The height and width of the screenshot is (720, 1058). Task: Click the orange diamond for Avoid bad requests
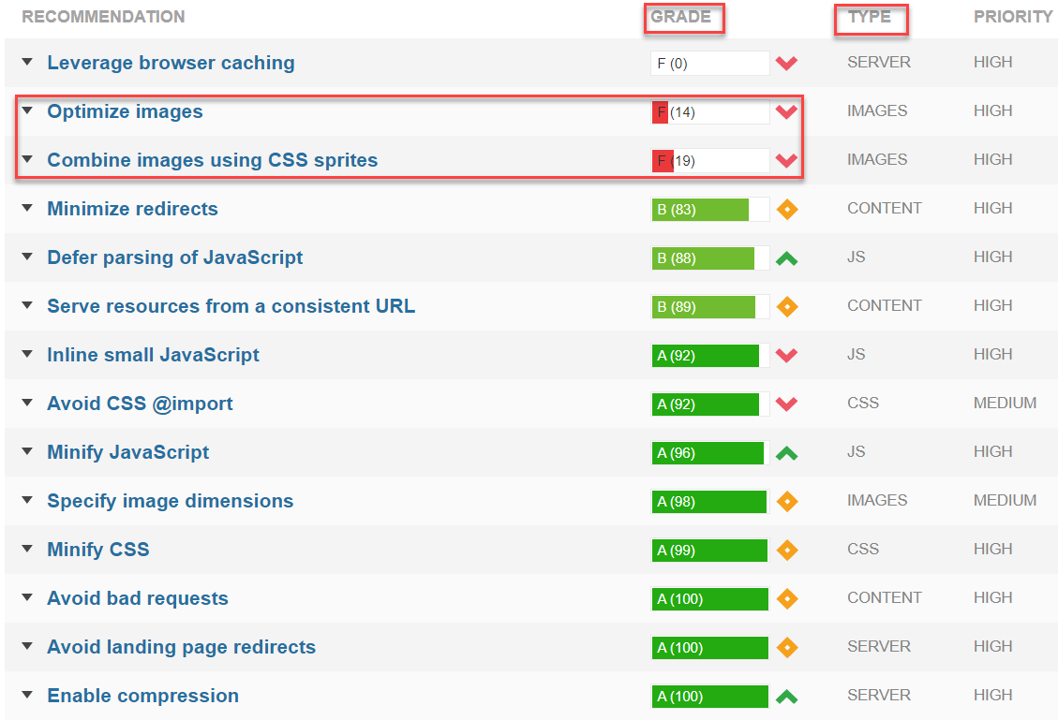pyautogui.click(x=787, y=598)
